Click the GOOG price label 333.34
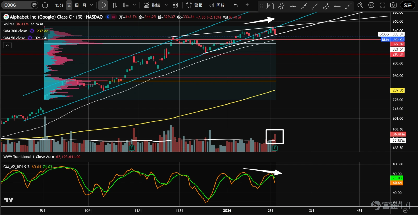The height and width of the screenshot is (215, 418). pos(391,34)
